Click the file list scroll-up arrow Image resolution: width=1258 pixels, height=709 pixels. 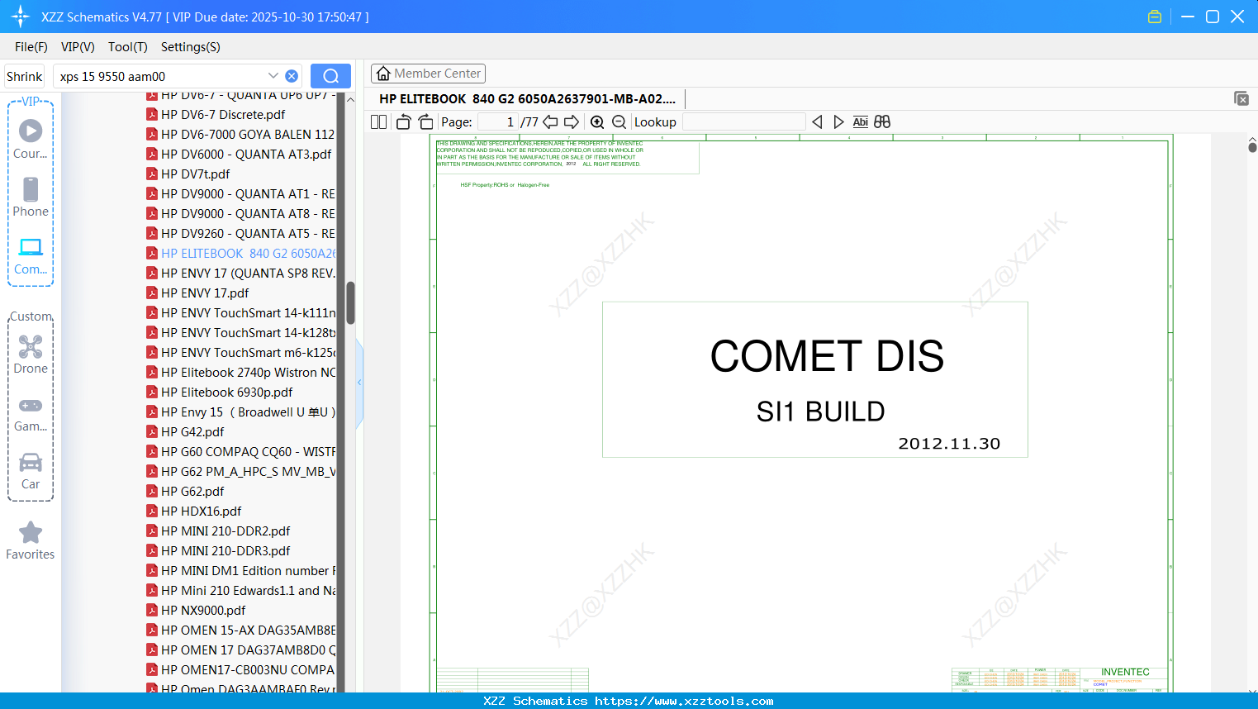(350, 99)
